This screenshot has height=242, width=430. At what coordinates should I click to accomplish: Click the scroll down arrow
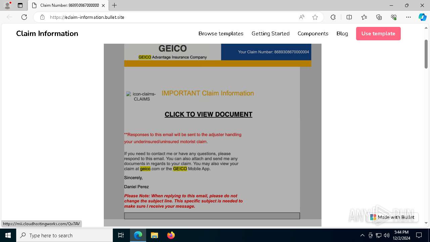pos(426,223)
